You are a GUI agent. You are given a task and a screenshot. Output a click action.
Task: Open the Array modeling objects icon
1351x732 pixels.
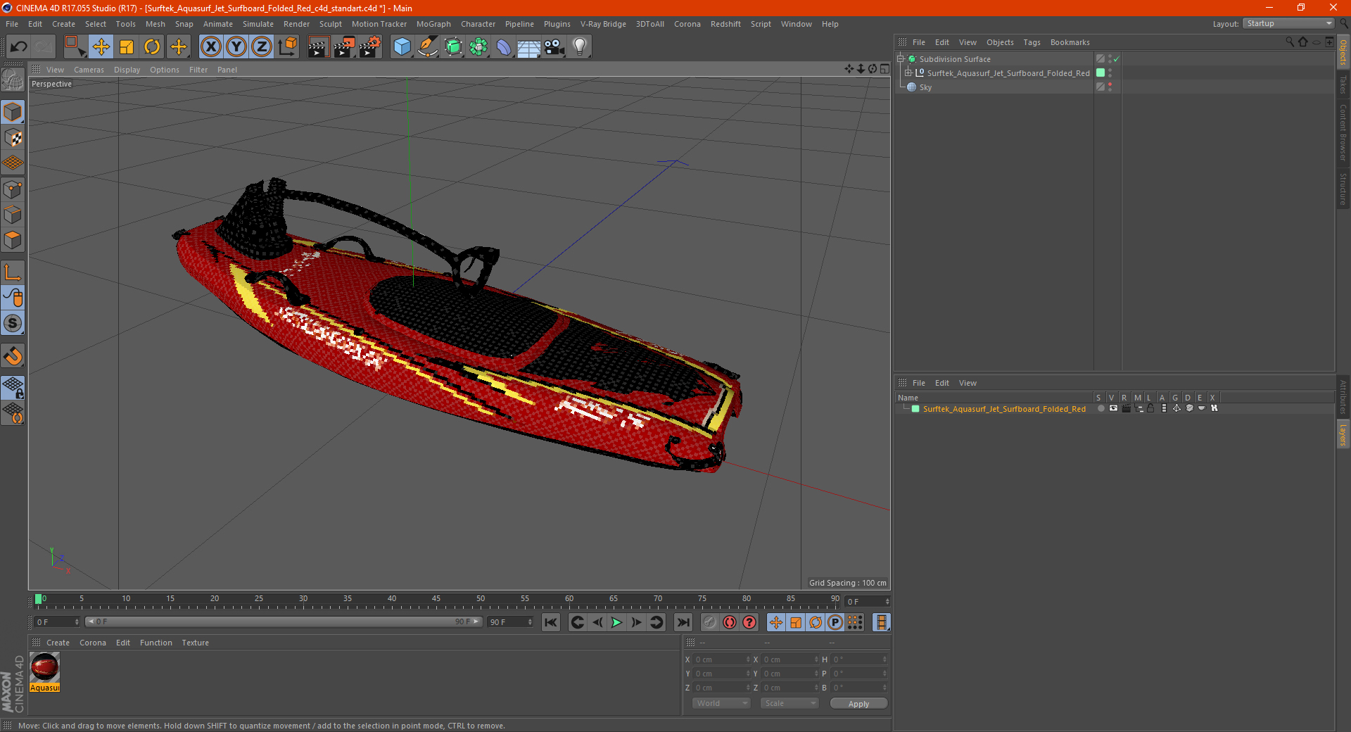pos(478,47)
